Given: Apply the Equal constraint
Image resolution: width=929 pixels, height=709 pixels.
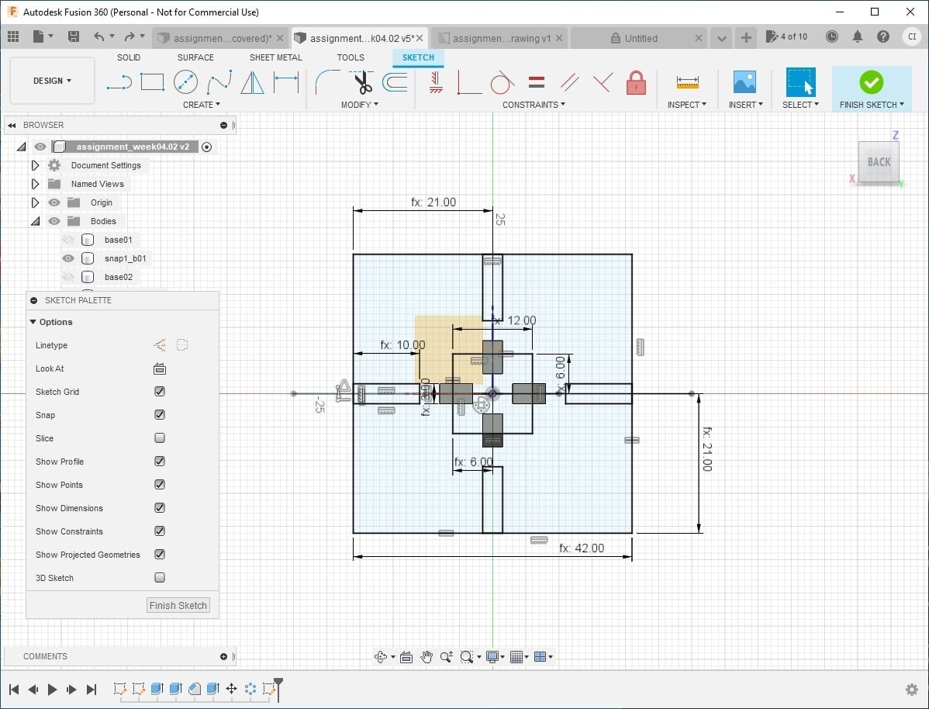Looking at the screenshot, I should coord(536,81).
